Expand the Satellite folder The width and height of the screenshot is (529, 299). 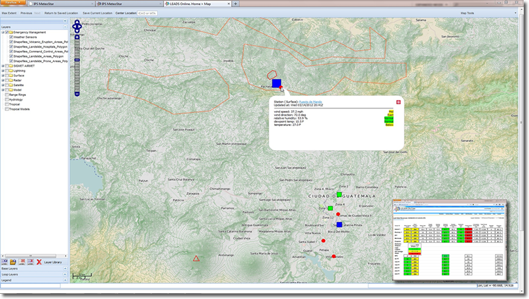tap(3, 85)
